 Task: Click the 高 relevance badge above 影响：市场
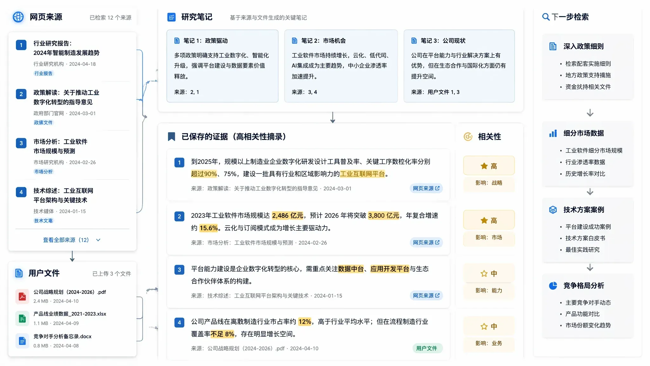pyautogui.click(x=489, y=220)
